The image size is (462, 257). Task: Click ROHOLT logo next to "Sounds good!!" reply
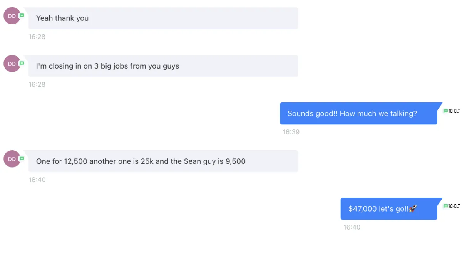coord(454,111)
